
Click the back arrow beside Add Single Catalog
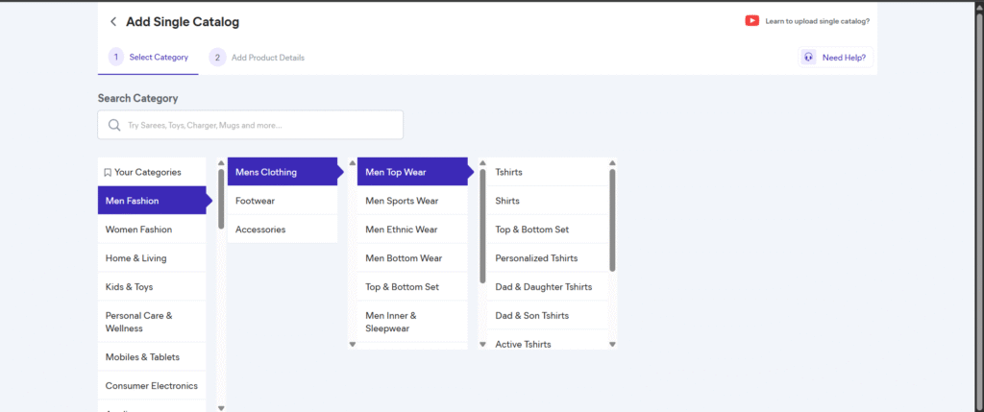click(113, 22)
